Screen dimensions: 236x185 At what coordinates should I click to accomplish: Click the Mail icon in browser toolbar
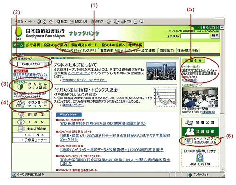(x=117, y=21)
